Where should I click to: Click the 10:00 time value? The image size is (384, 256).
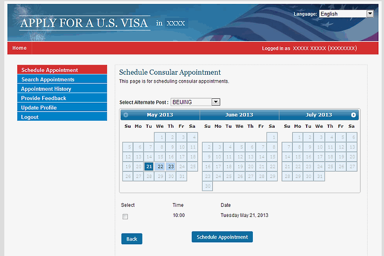179,215
